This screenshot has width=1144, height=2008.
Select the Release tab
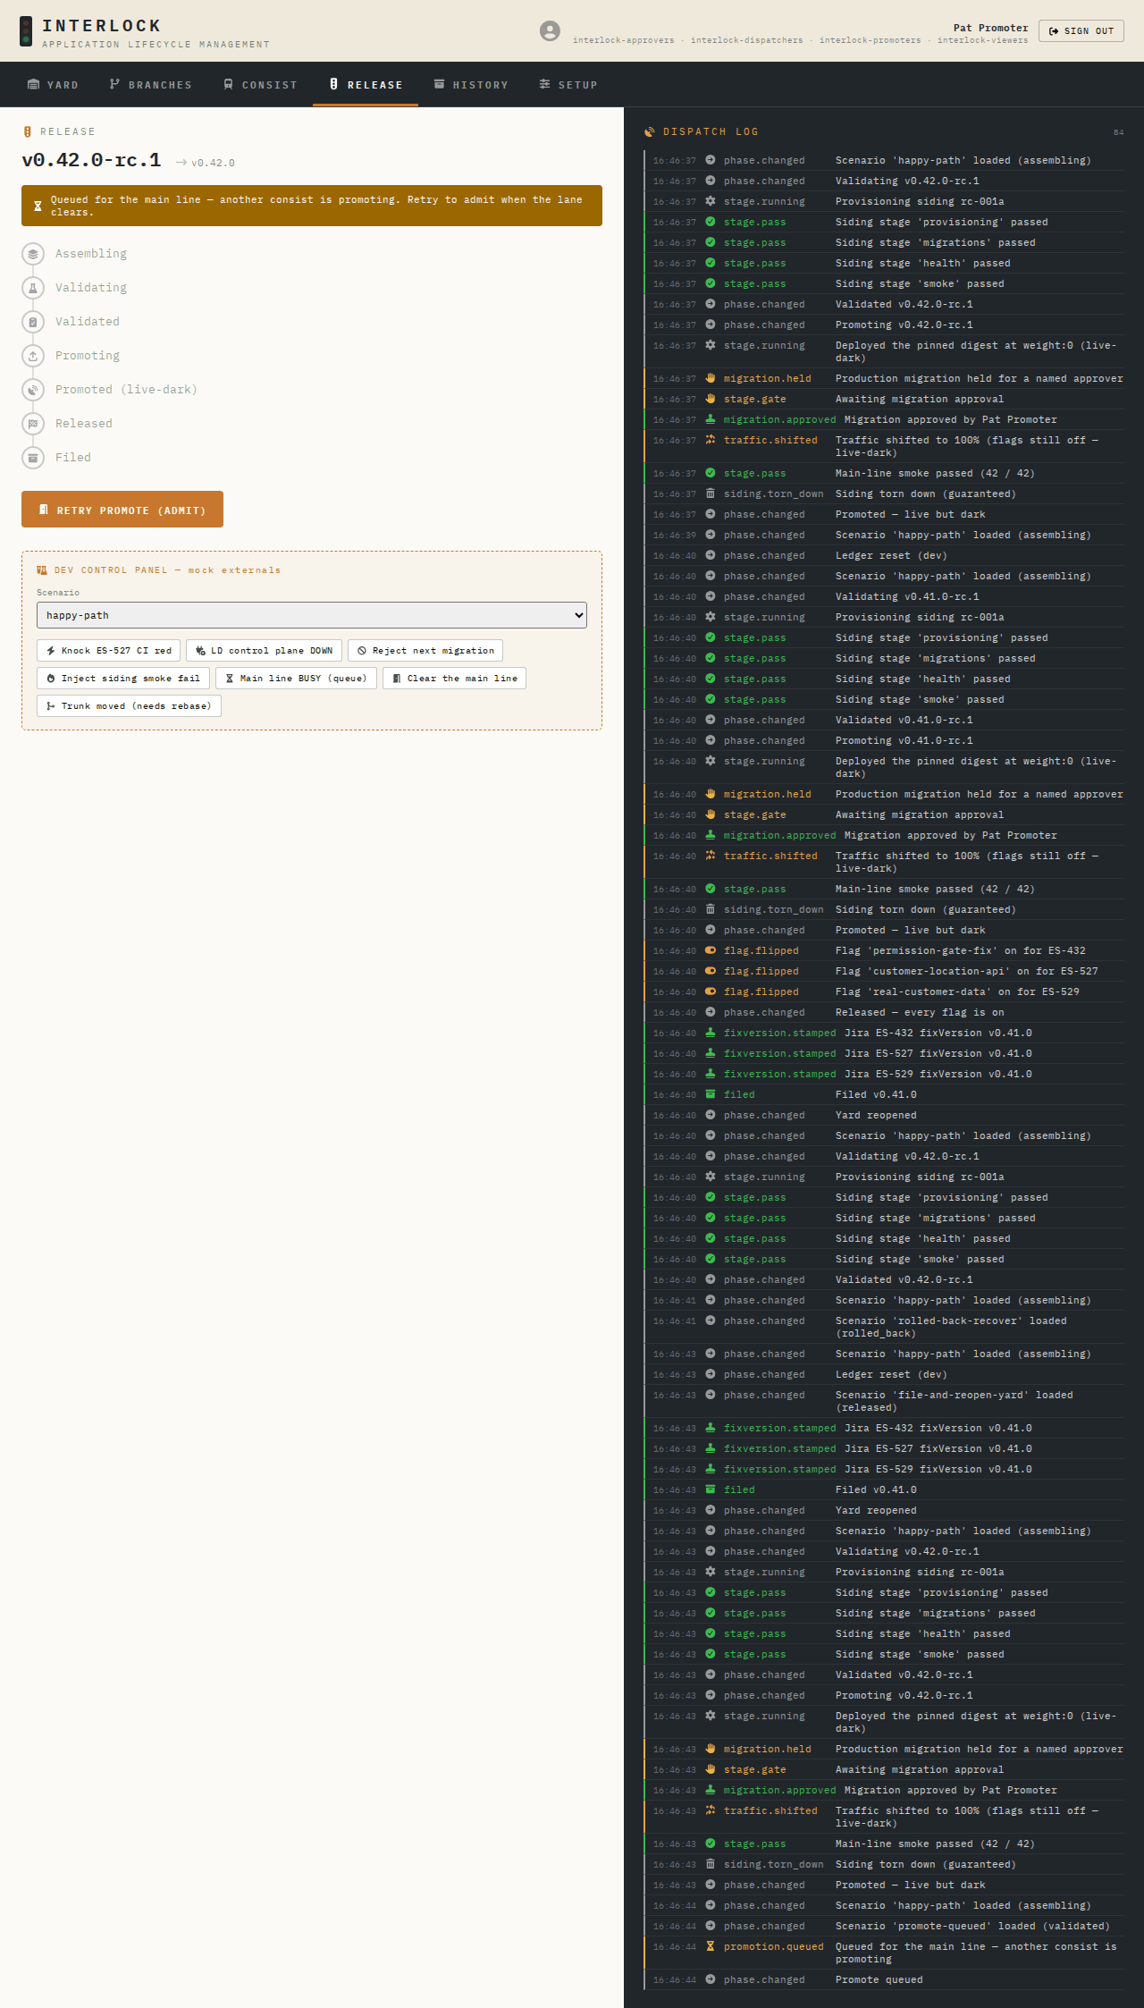click(366, 85)
